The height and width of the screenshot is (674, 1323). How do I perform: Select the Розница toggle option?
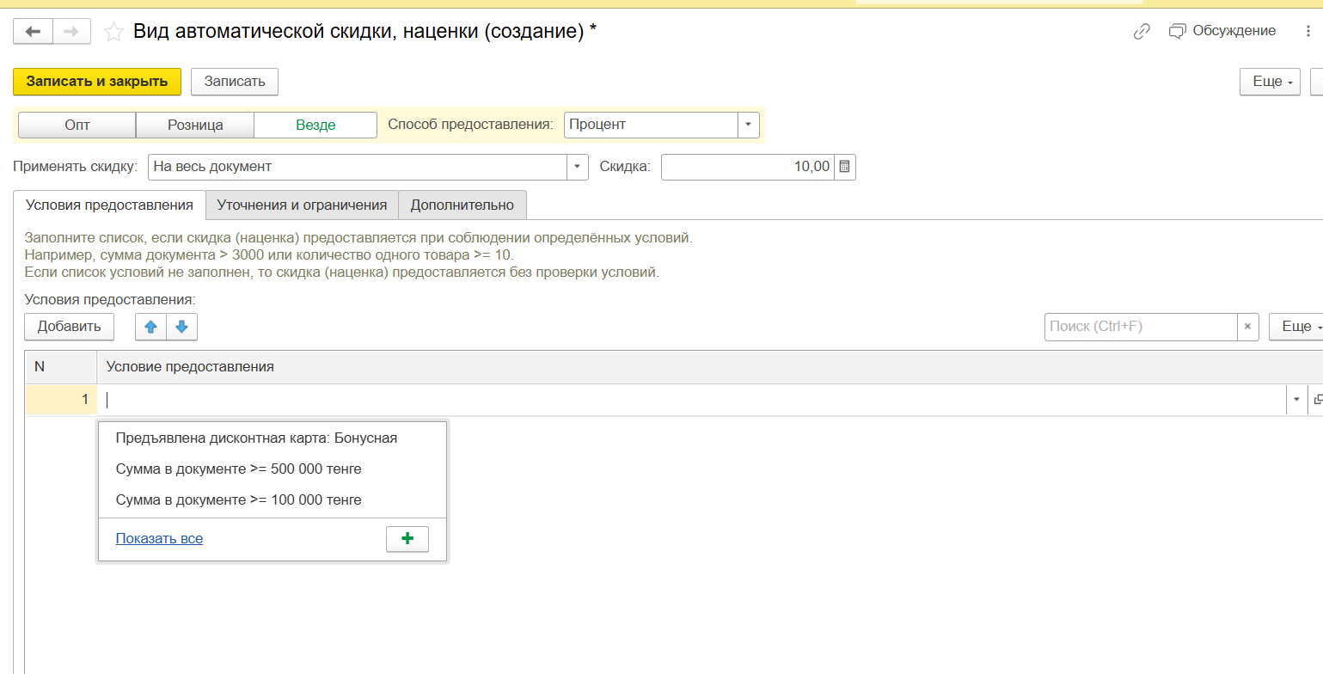coord(195,125)
